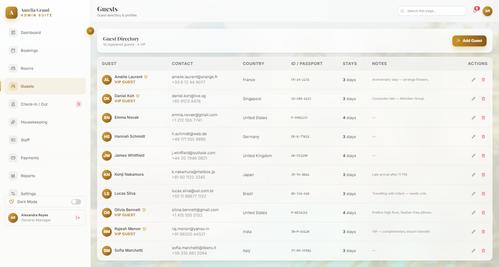Click the COUNTRY column header
The image size is (499, 267).
(x=254, y=64)
